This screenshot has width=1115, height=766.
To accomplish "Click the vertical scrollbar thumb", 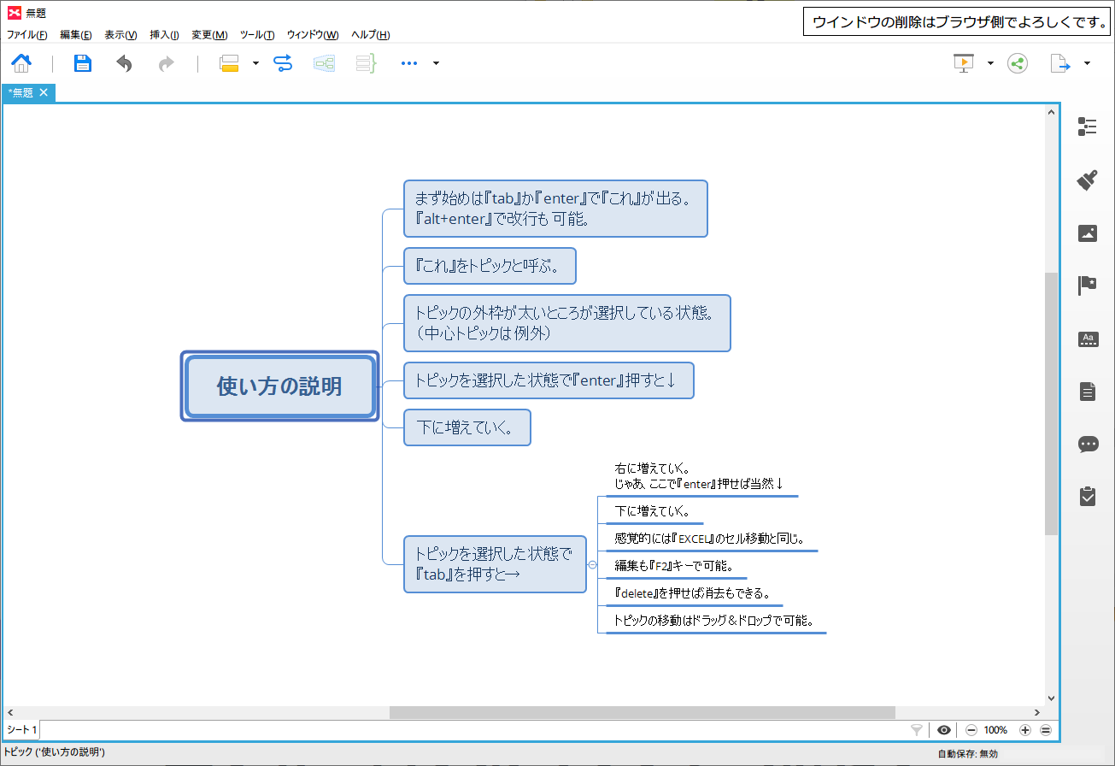I will click(1051, 404).
